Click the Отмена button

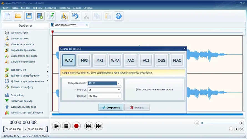click(137, 108)
